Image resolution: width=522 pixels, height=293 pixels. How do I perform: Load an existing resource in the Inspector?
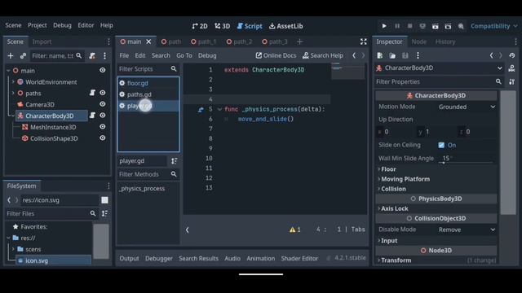click(392, 55)
